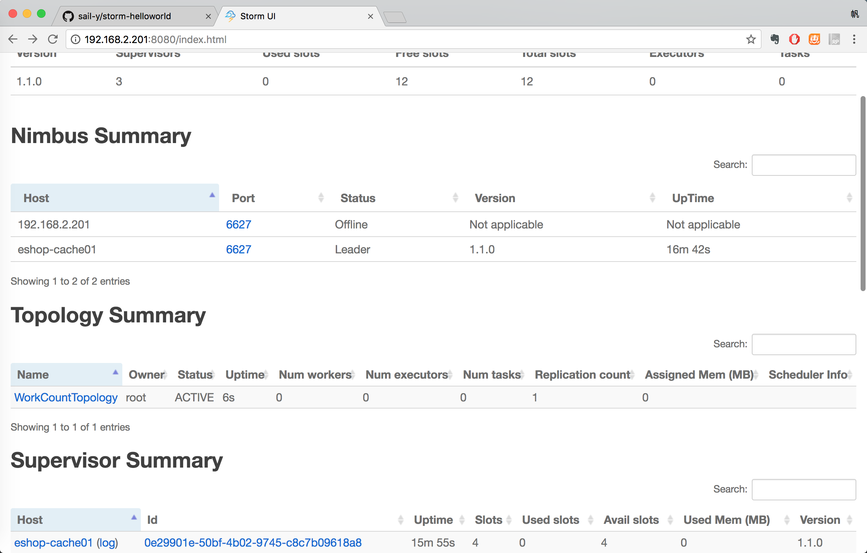Go back using browser back arrow
867x553 pixels.
13,39
